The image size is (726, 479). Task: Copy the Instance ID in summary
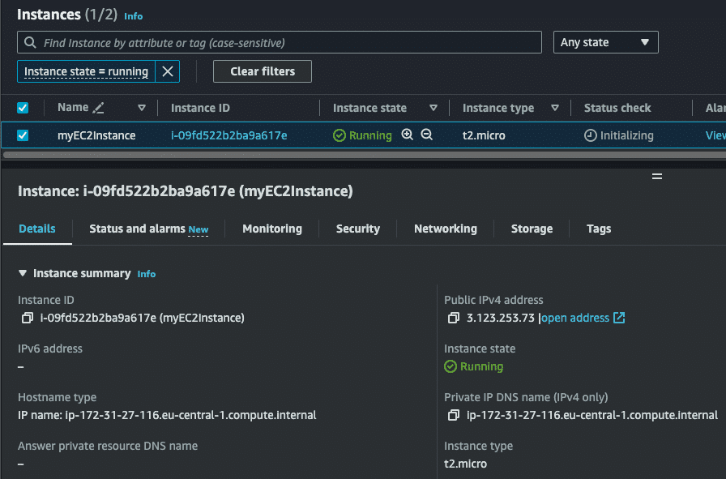pyautogui.click(x=28, y=318)
